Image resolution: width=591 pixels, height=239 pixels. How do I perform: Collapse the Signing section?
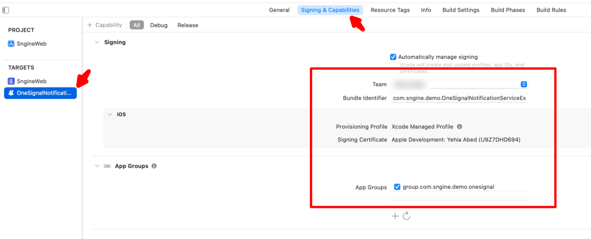[97, 42]
